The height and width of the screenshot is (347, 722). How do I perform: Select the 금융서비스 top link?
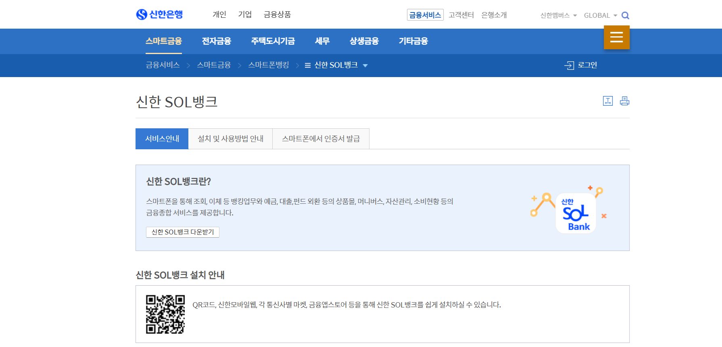click(425, 15)
